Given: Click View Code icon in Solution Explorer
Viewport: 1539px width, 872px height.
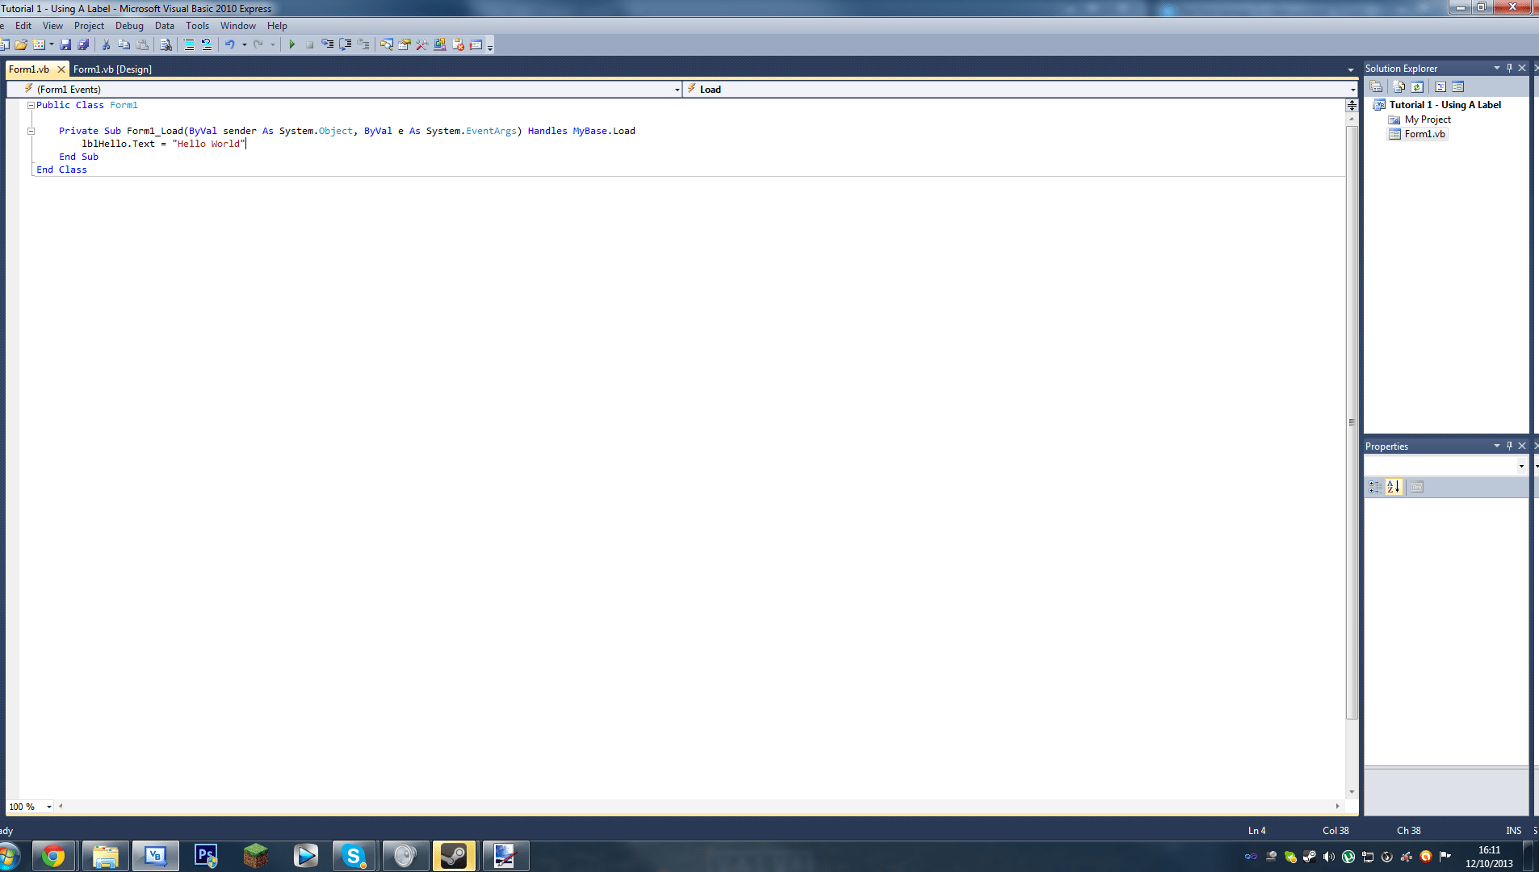Looking at the screenshot, I should [x=1440, y=87].
